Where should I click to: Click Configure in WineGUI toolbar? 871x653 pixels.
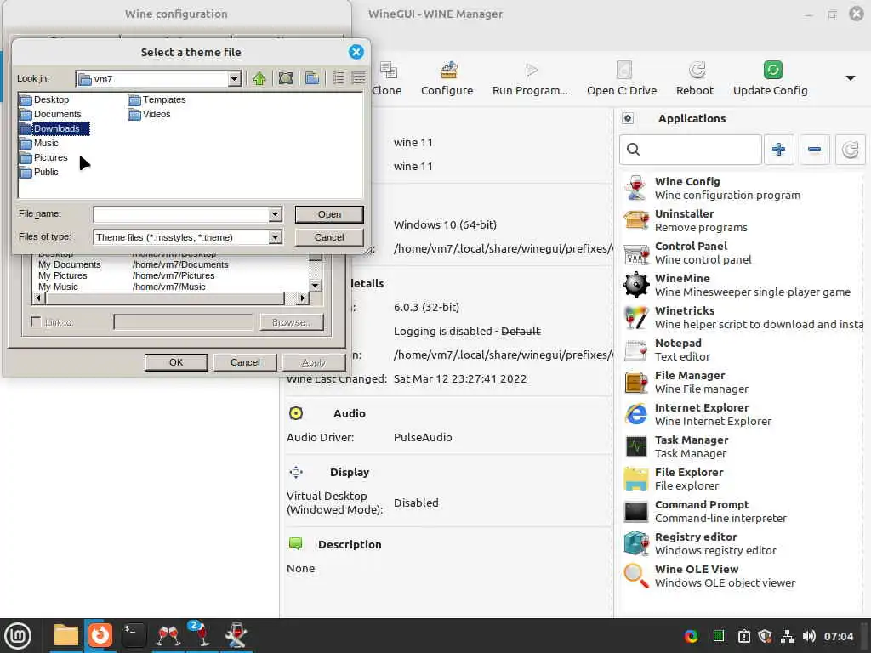pos(447,78)
